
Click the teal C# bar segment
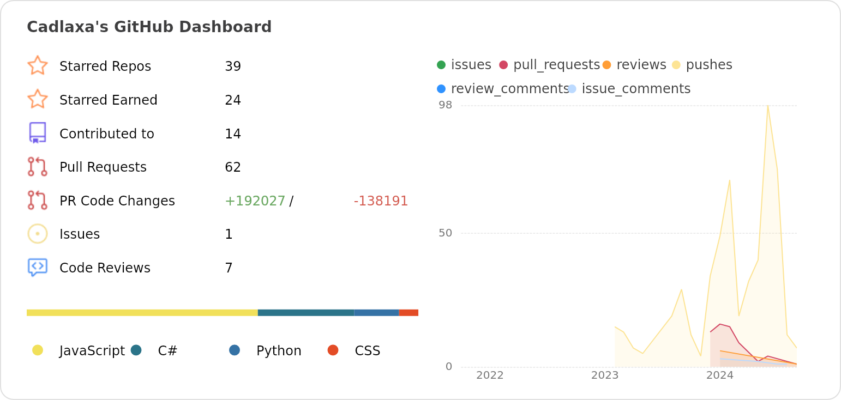tap(306, 313)
